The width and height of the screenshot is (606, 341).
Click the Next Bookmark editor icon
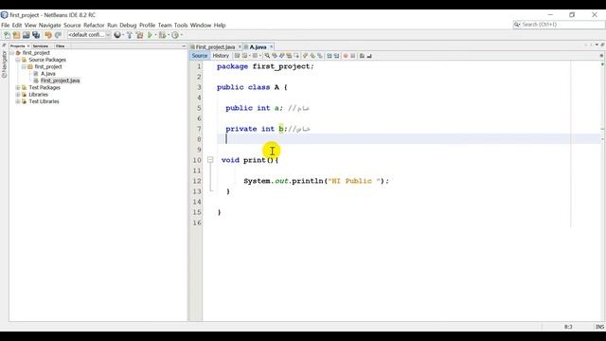click(312, 56)
